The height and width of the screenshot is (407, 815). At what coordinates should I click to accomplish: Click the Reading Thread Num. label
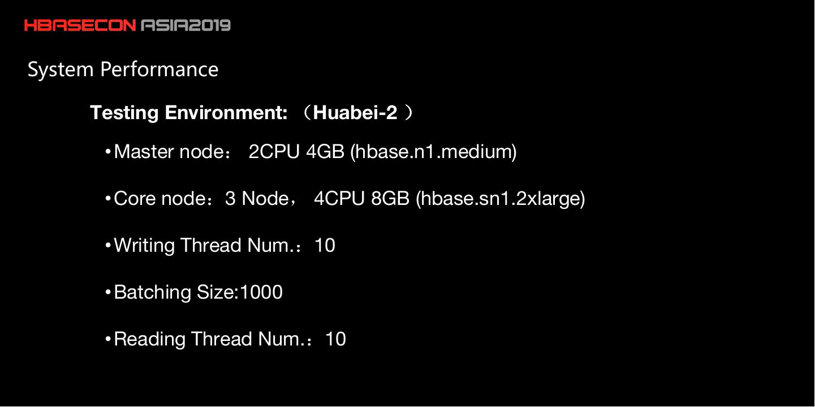[208, 339]
